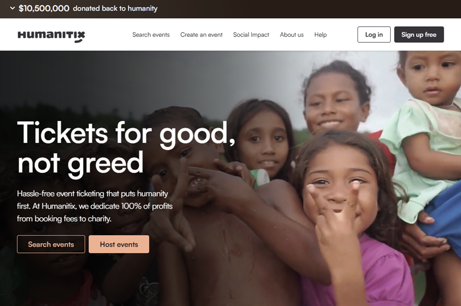Image resolution: width=461 pixels, height=306 pixels.
Task: Open the Create an event menu item
Action: click(x=201, y=35)
